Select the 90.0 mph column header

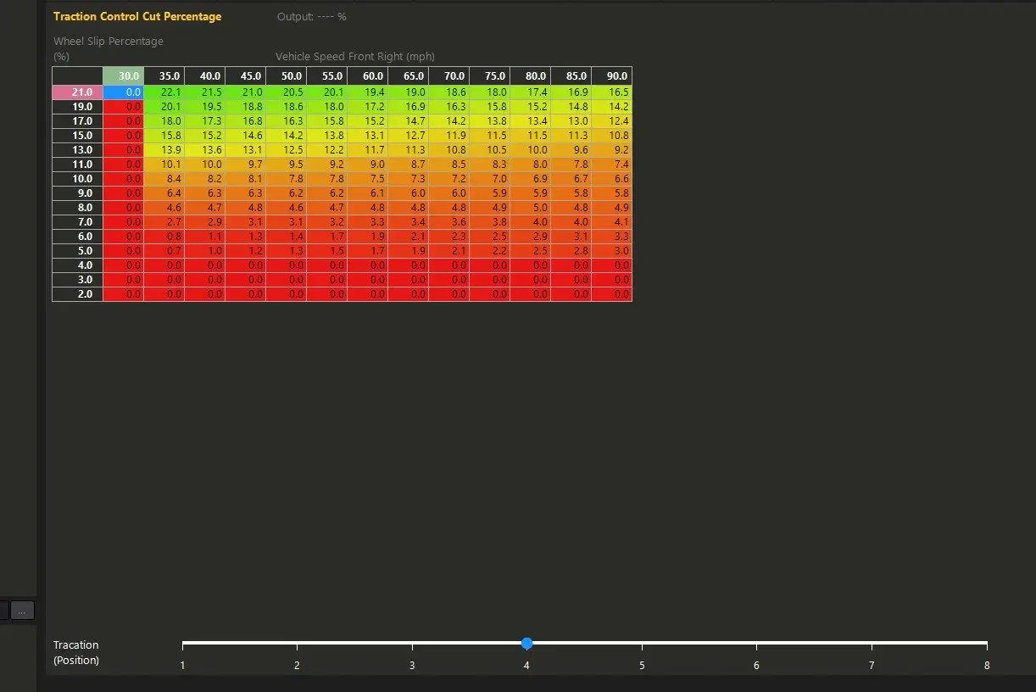coord(612,76)
